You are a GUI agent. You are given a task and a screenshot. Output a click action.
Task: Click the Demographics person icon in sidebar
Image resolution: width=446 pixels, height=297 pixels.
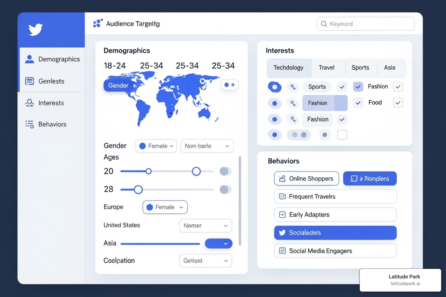[29, 59]
